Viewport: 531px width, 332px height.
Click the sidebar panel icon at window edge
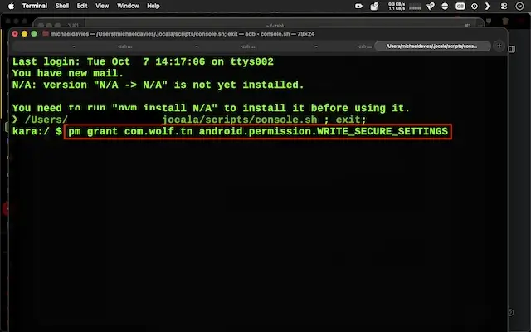(x=512, y=50)
